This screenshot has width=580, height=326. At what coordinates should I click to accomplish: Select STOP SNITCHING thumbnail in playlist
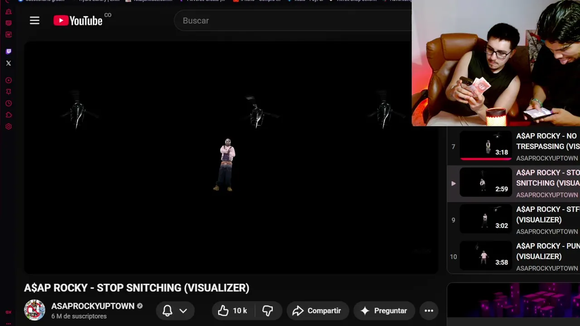point(486,182)
